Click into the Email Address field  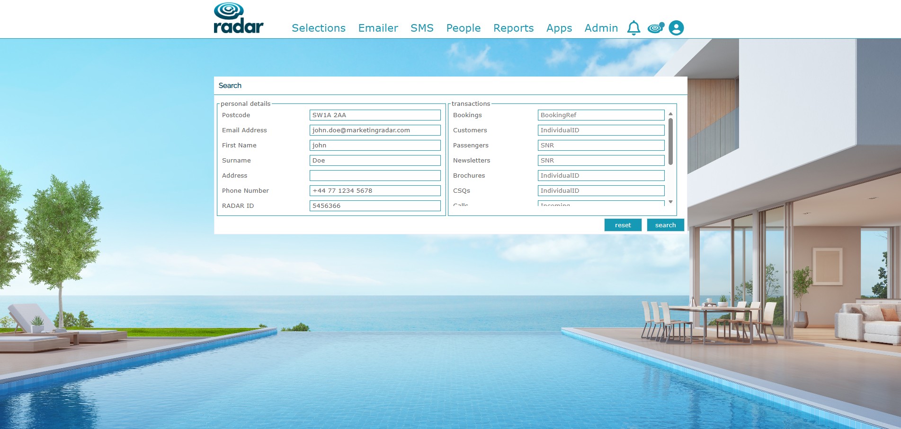coord(375,130)
